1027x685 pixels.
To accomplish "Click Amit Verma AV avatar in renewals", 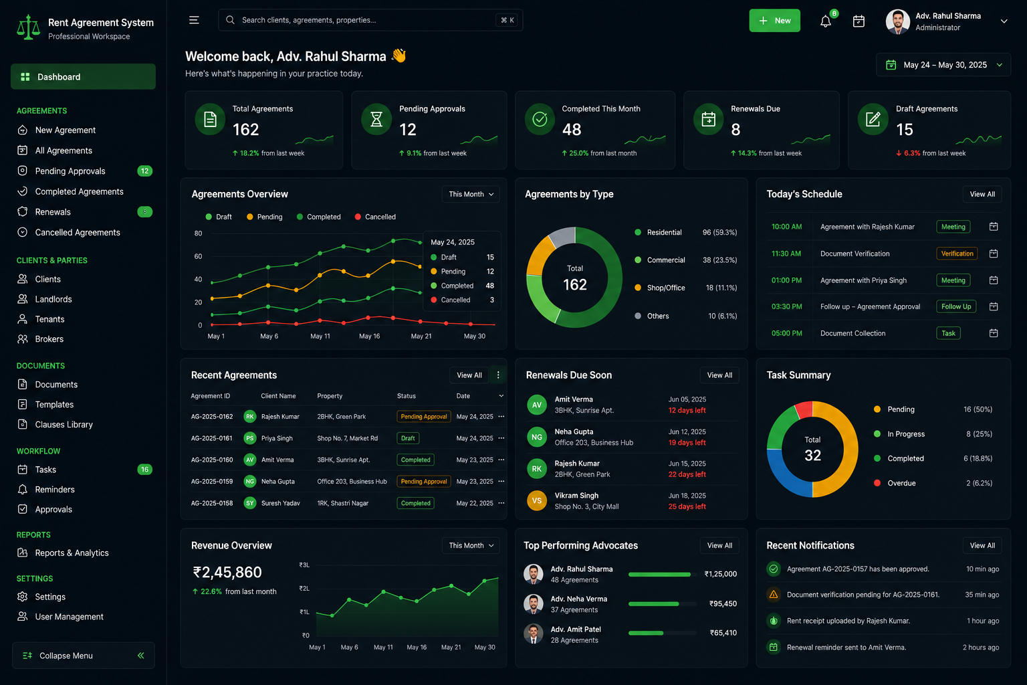I will pyautogui.click(x=537, y=405).
